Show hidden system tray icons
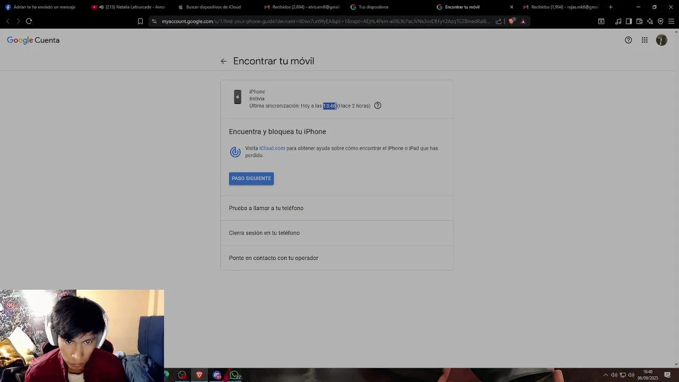Image resolution: width=679 pixels, height=382 pixels. tap(606, 375)
